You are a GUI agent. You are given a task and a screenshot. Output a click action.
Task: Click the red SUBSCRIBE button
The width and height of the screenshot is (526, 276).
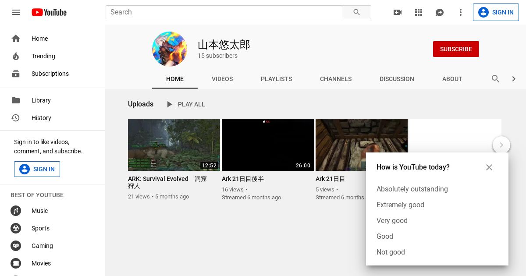click(x=456, y=49)
